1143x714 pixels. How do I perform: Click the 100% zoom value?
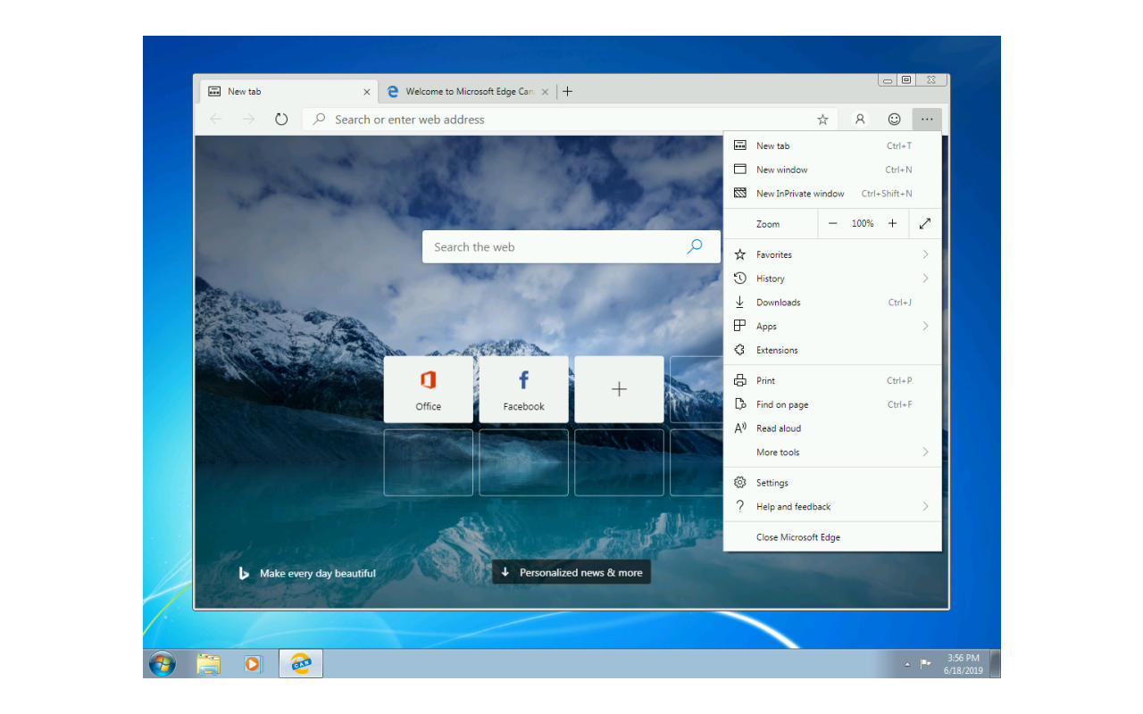(863, 224)
